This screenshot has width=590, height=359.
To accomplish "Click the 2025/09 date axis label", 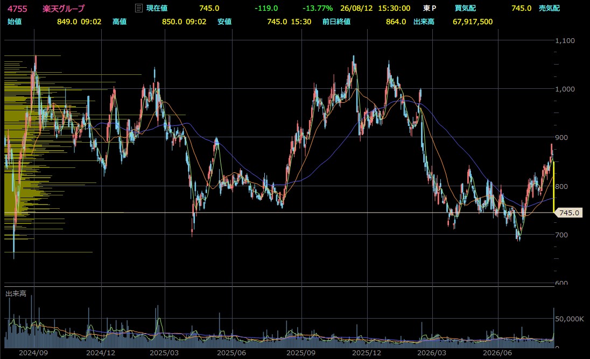I will tap(301, 353).
